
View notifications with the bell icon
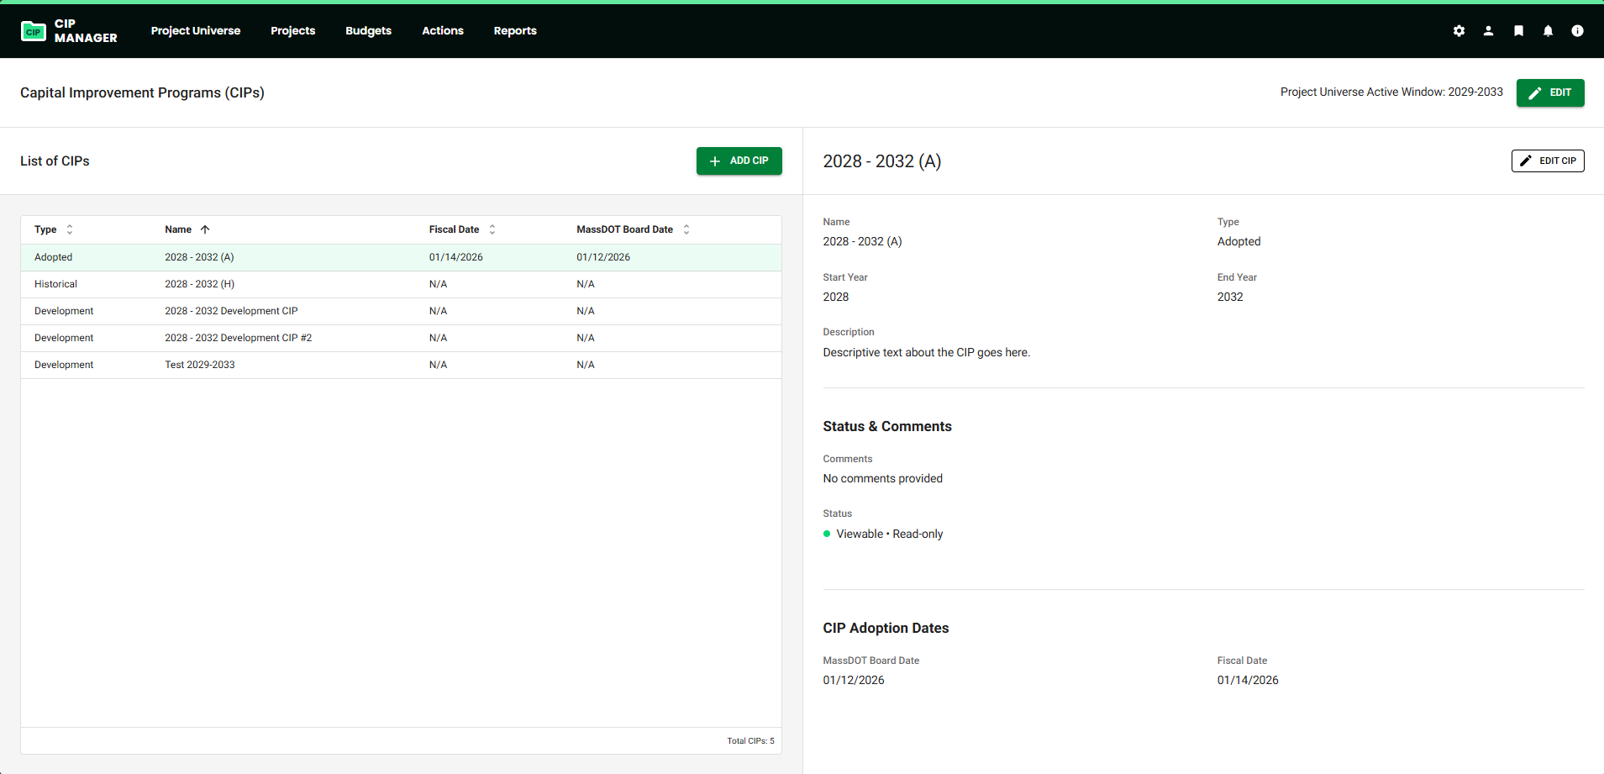pyautogui.click(x=1548, y=30)
